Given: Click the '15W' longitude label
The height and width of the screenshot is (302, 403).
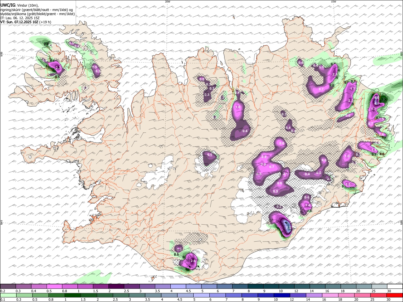Looking at the screenshot, I should [333, 2].
